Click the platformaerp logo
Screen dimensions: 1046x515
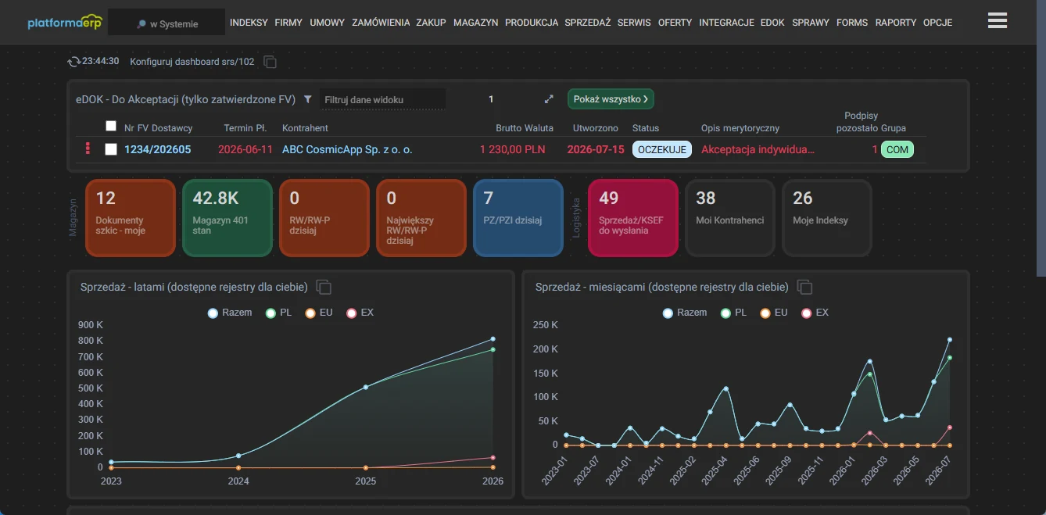(x=64, y=22)
